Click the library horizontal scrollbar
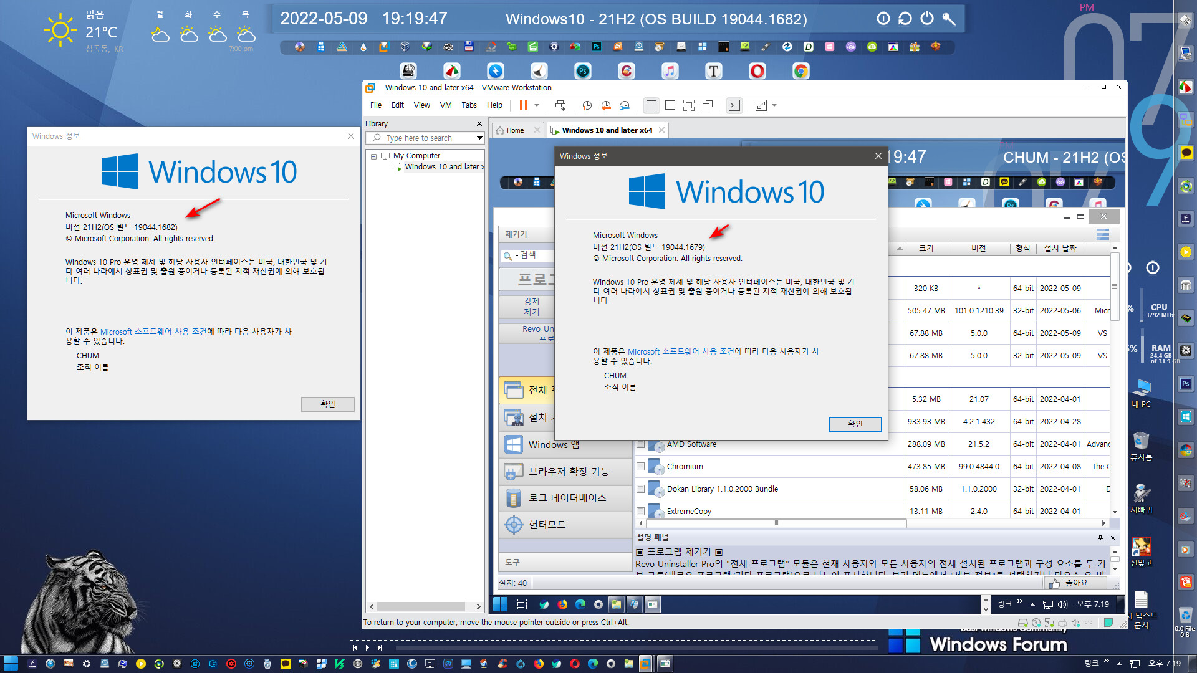1197x673 pixels. pyautogui.click(x=421, y=606)
